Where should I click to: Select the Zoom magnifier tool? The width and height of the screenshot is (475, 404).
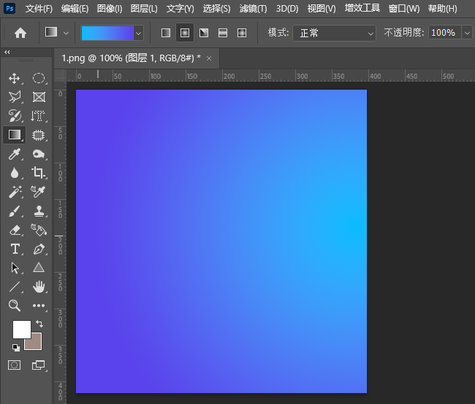click(x=15, y=306)
